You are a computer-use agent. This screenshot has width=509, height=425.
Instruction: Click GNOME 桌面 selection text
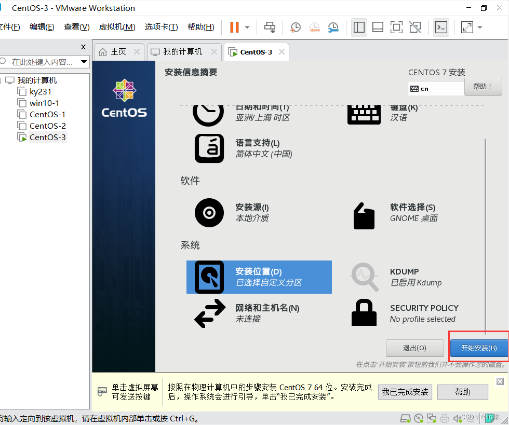[x=414, y=218]
